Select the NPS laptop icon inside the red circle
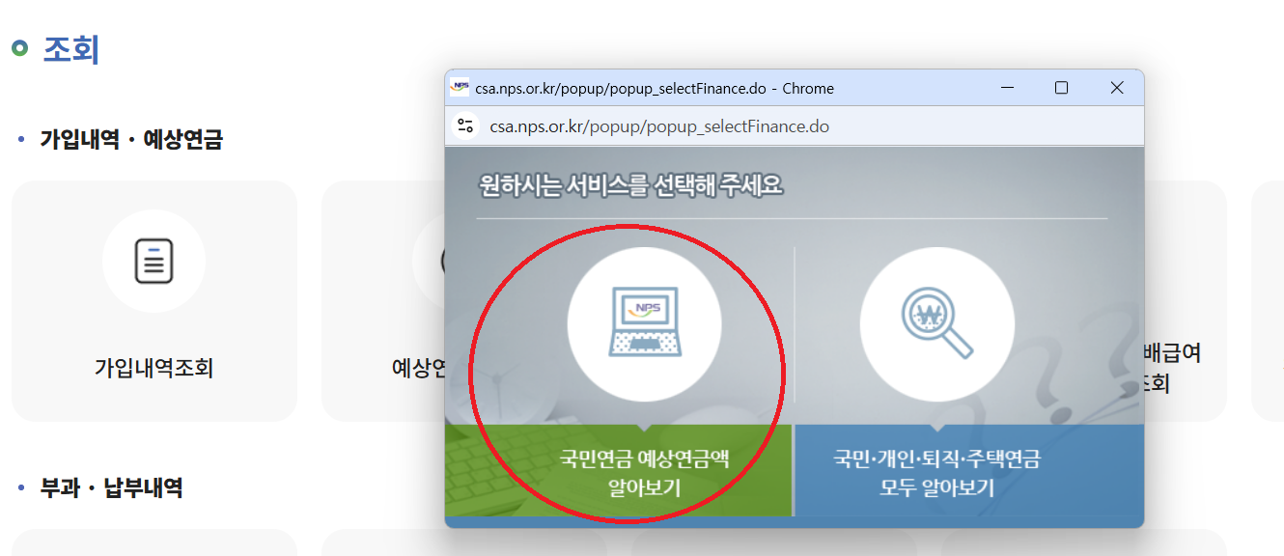1284x556 pixels. [x=645, y=323]
